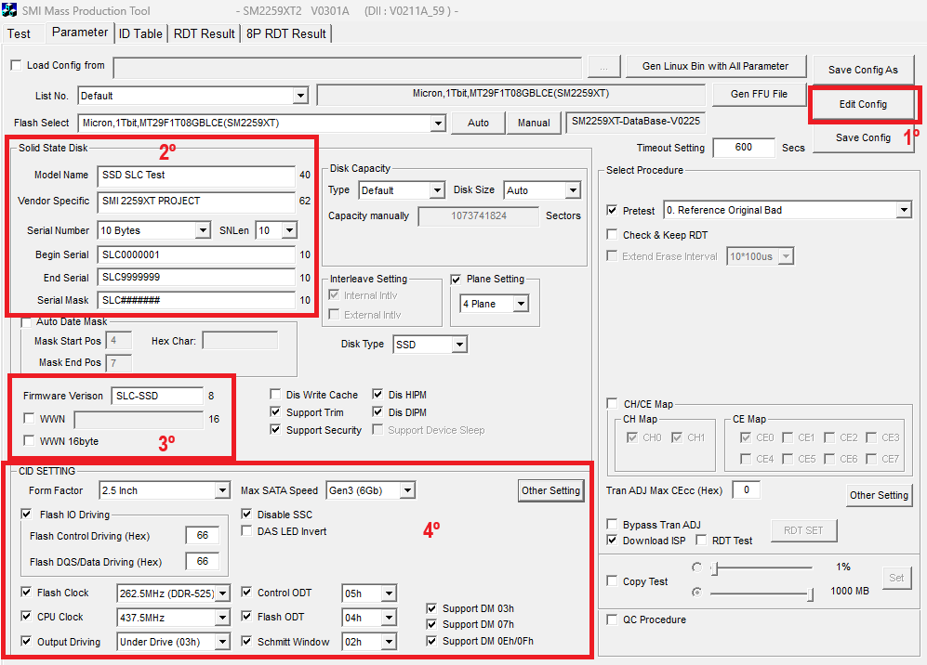Viewport: 927px width, 665px height.
Task: Click Other Setting beside Tran ADJ Max CEcc
Action: (879, 495)
